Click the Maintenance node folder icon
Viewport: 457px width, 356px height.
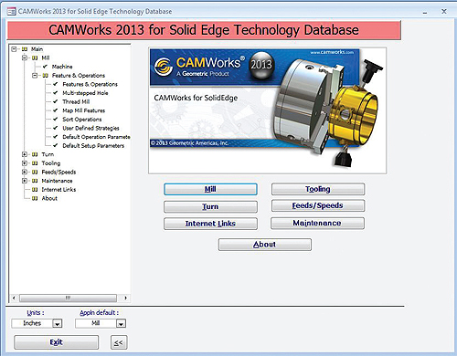[x=35, y=181]
